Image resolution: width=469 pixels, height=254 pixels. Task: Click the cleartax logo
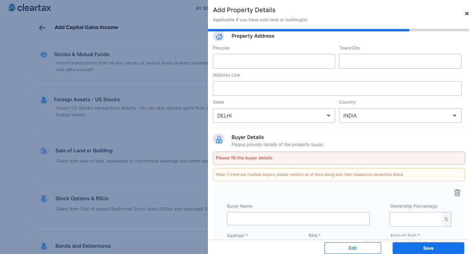30,8
